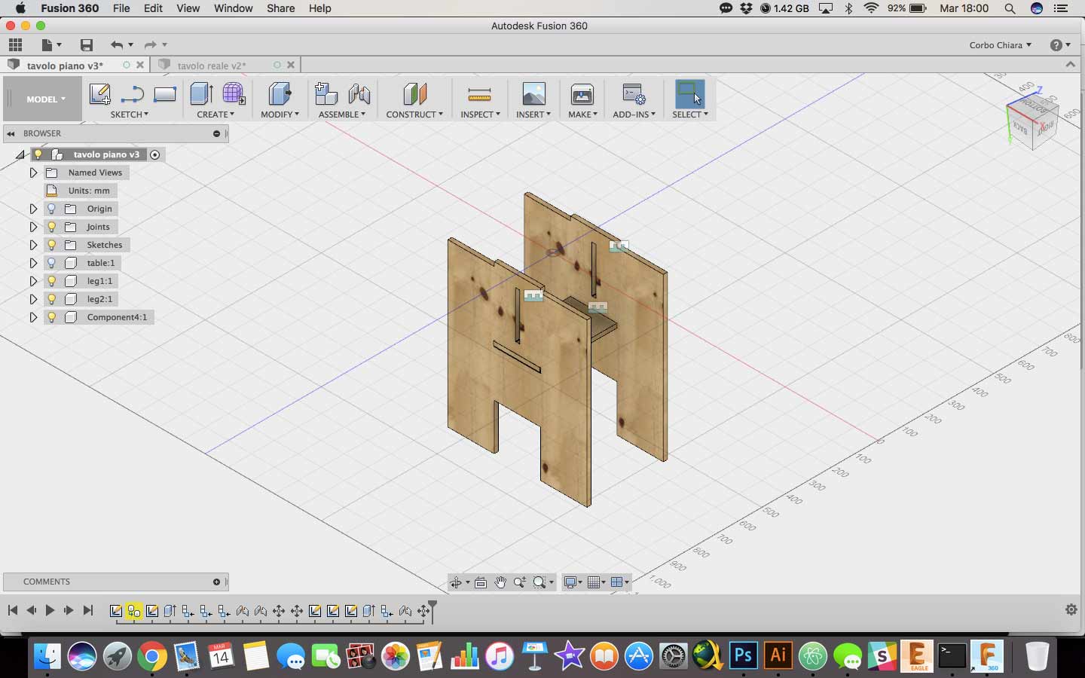This screenshot has width=1085, height=678.
Task: Add a comment with the plus icon
Action: click(x=216, y=582)
